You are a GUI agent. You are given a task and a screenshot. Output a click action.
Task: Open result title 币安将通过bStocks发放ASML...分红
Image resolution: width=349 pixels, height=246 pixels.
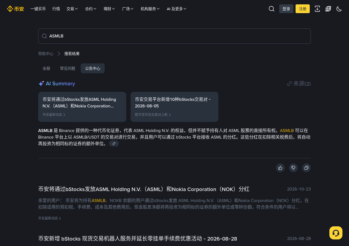(144, 189)
